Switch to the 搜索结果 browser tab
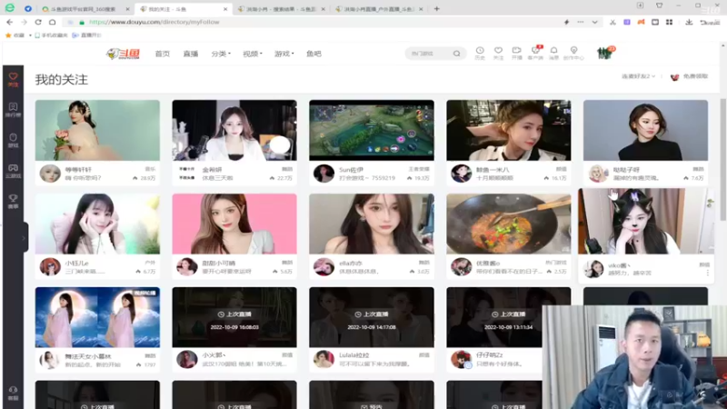This screenshot has width=727, height=409. click(x=281, y=9)
